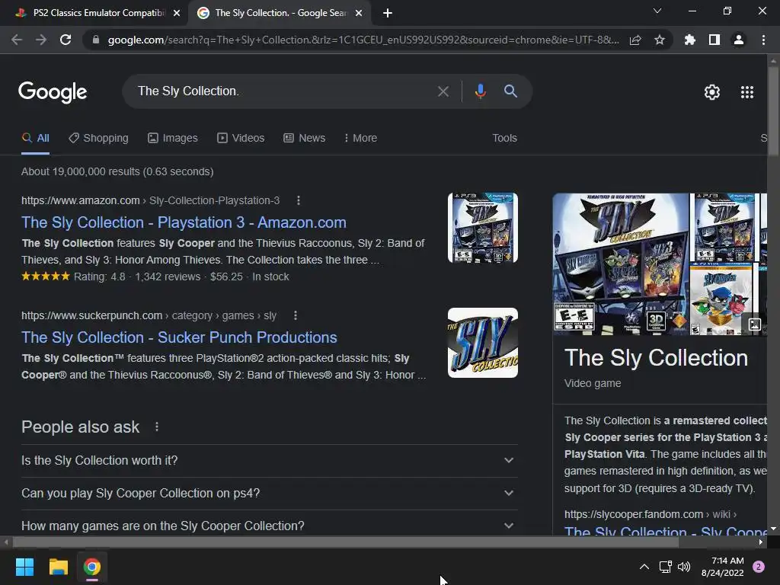Open Chrome tab search dropdown

coord(657,11)
